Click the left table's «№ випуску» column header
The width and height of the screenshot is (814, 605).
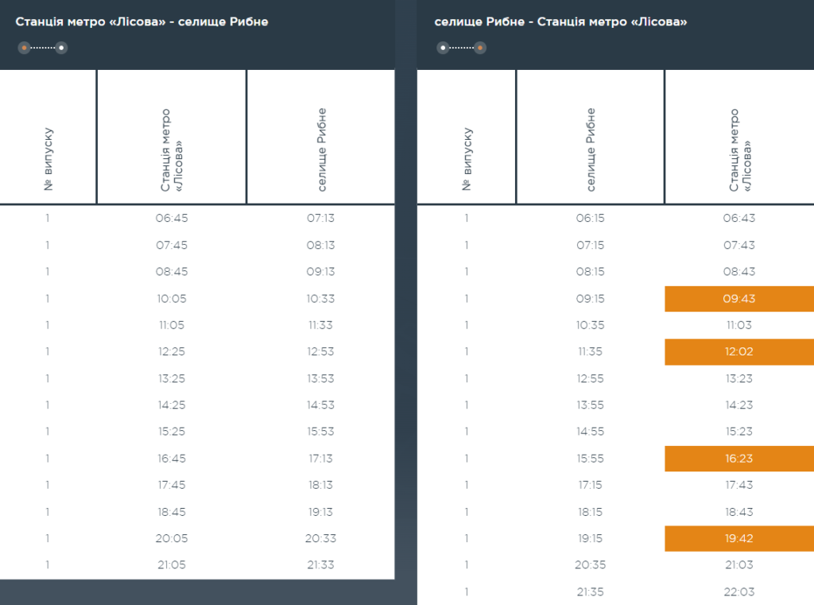[x=48, y=159]
